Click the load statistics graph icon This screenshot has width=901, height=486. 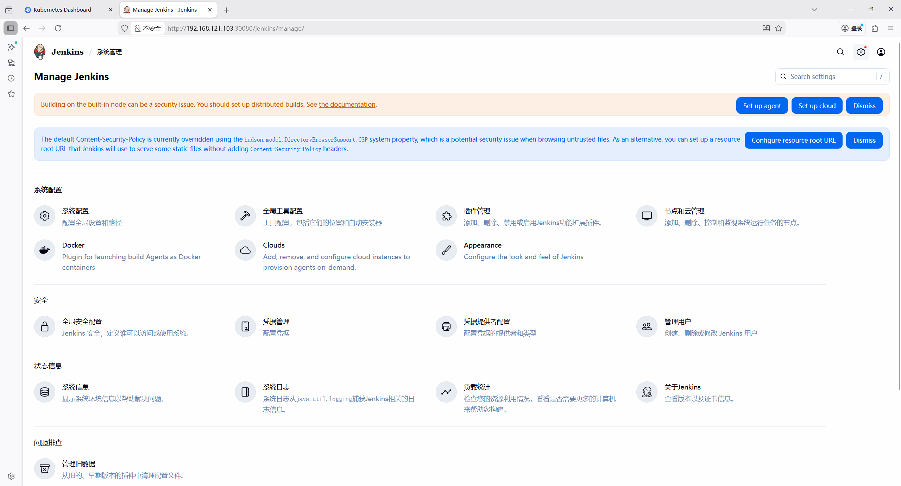[446, 392]
